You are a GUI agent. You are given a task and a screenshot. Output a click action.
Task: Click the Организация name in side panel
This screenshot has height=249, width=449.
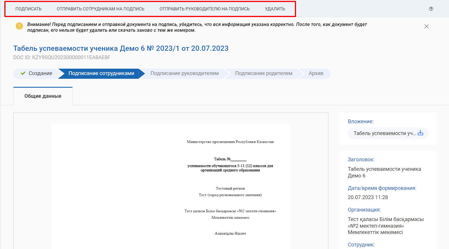click(385, 226)
